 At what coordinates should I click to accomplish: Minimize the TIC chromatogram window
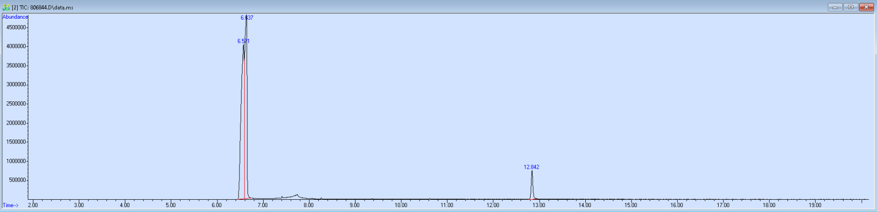pyautogui.click(x=835, y=7)
